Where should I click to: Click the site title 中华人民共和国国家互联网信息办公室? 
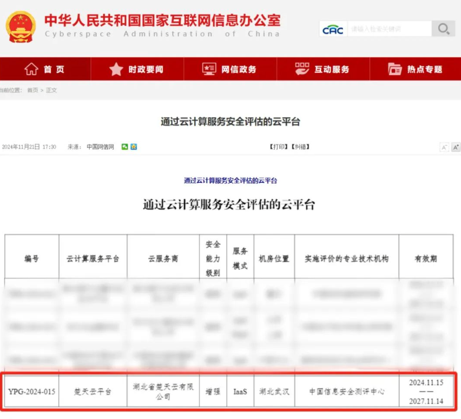pyautogui.click(x=162, y=20)
